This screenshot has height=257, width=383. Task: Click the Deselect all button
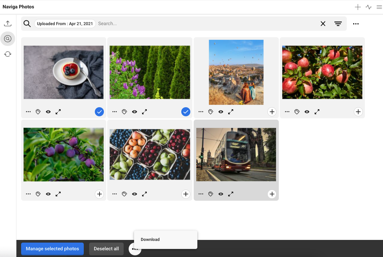click(x=106, y=249)
